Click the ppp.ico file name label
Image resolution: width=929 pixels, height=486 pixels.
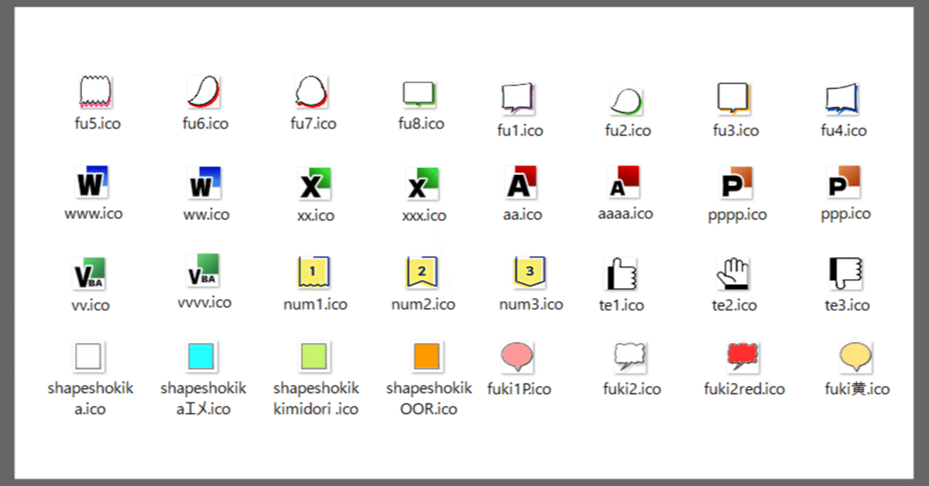(845, 214)
